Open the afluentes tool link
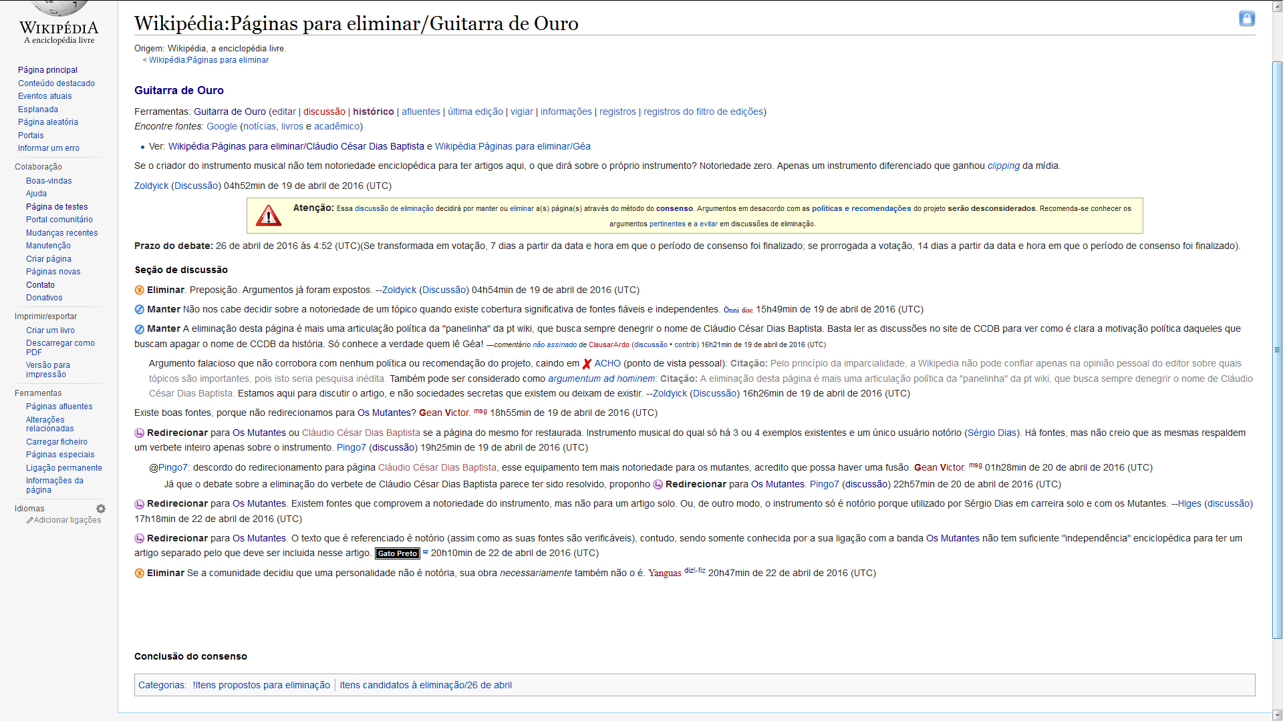 coord(420,111)
